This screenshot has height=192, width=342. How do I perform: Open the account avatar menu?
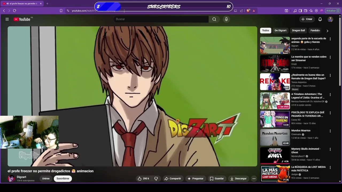(x=331, y=19)
